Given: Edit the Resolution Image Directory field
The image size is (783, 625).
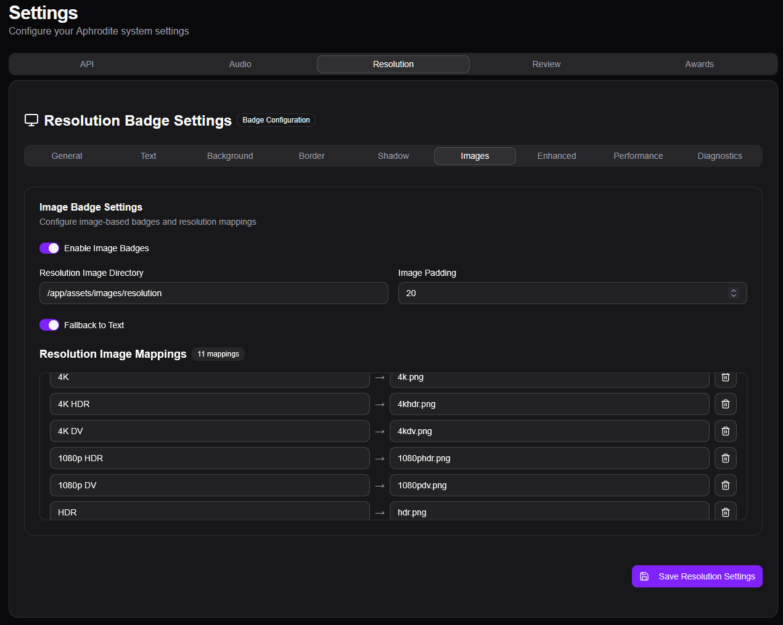Looking at the screenshot, I should point(214,293).
